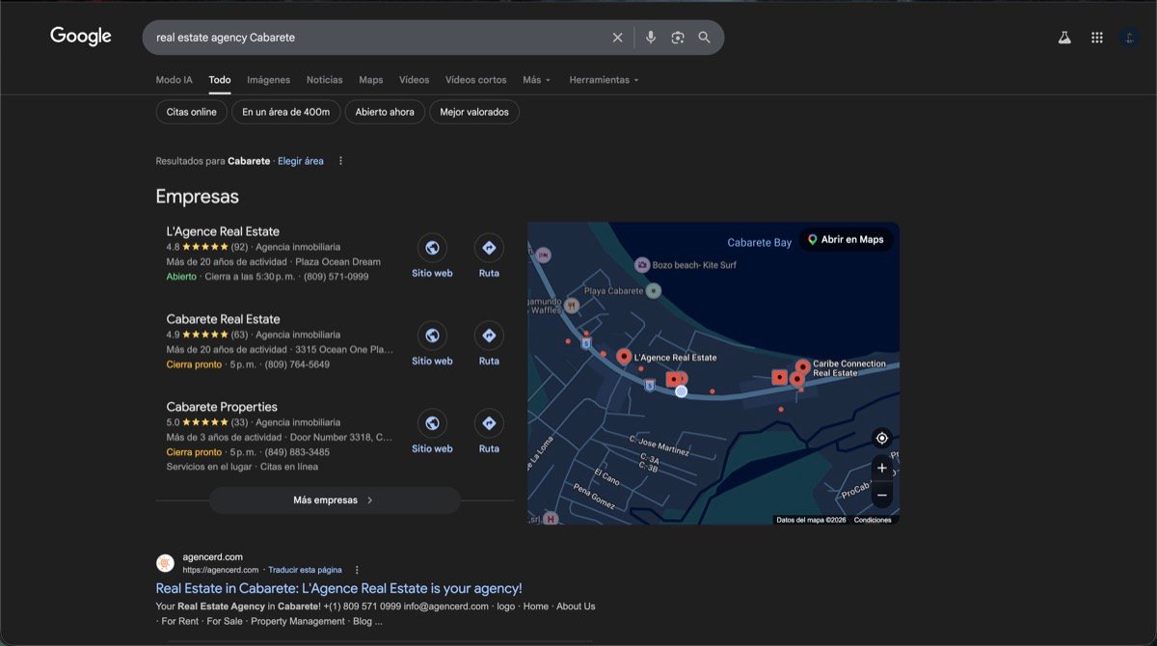Clear the search query with X icon
The height and width of the screenshot is (646, 1157).
[618, 38]
